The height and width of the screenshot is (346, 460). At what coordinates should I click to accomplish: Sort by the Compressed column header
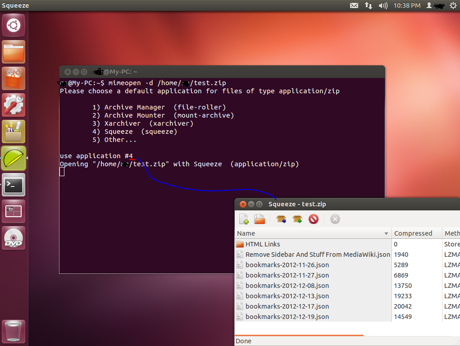417,233
